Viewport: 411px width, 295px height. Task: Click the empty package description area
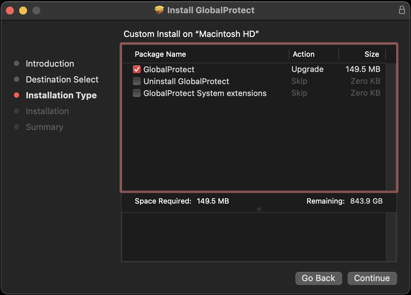[254, 237]
